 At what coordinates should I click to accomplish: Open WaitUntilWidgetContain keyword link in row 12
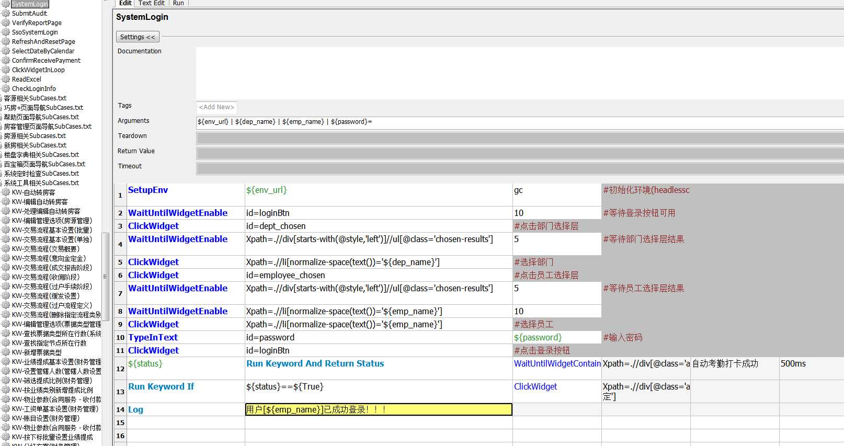tap(557, 363)
